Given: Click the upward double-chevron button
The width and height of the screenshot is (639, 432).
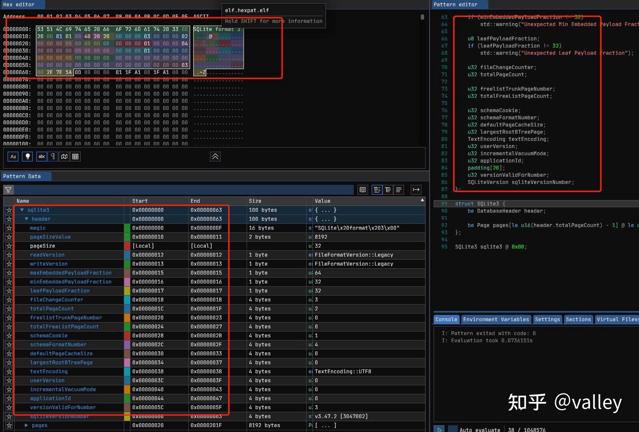Looking at the screenshot, I should [215, 156].
